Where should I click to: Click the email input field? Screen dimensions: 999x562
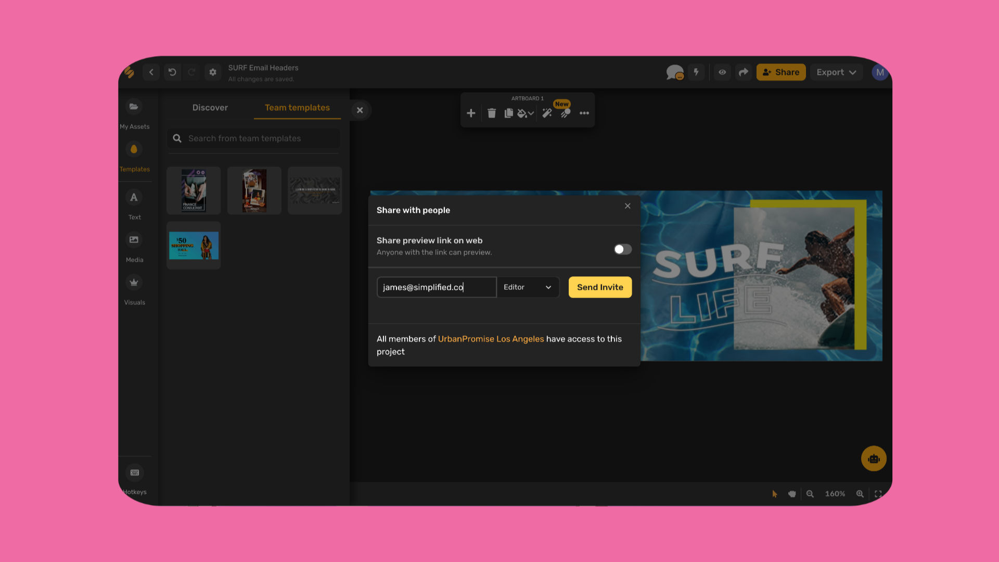437,287
